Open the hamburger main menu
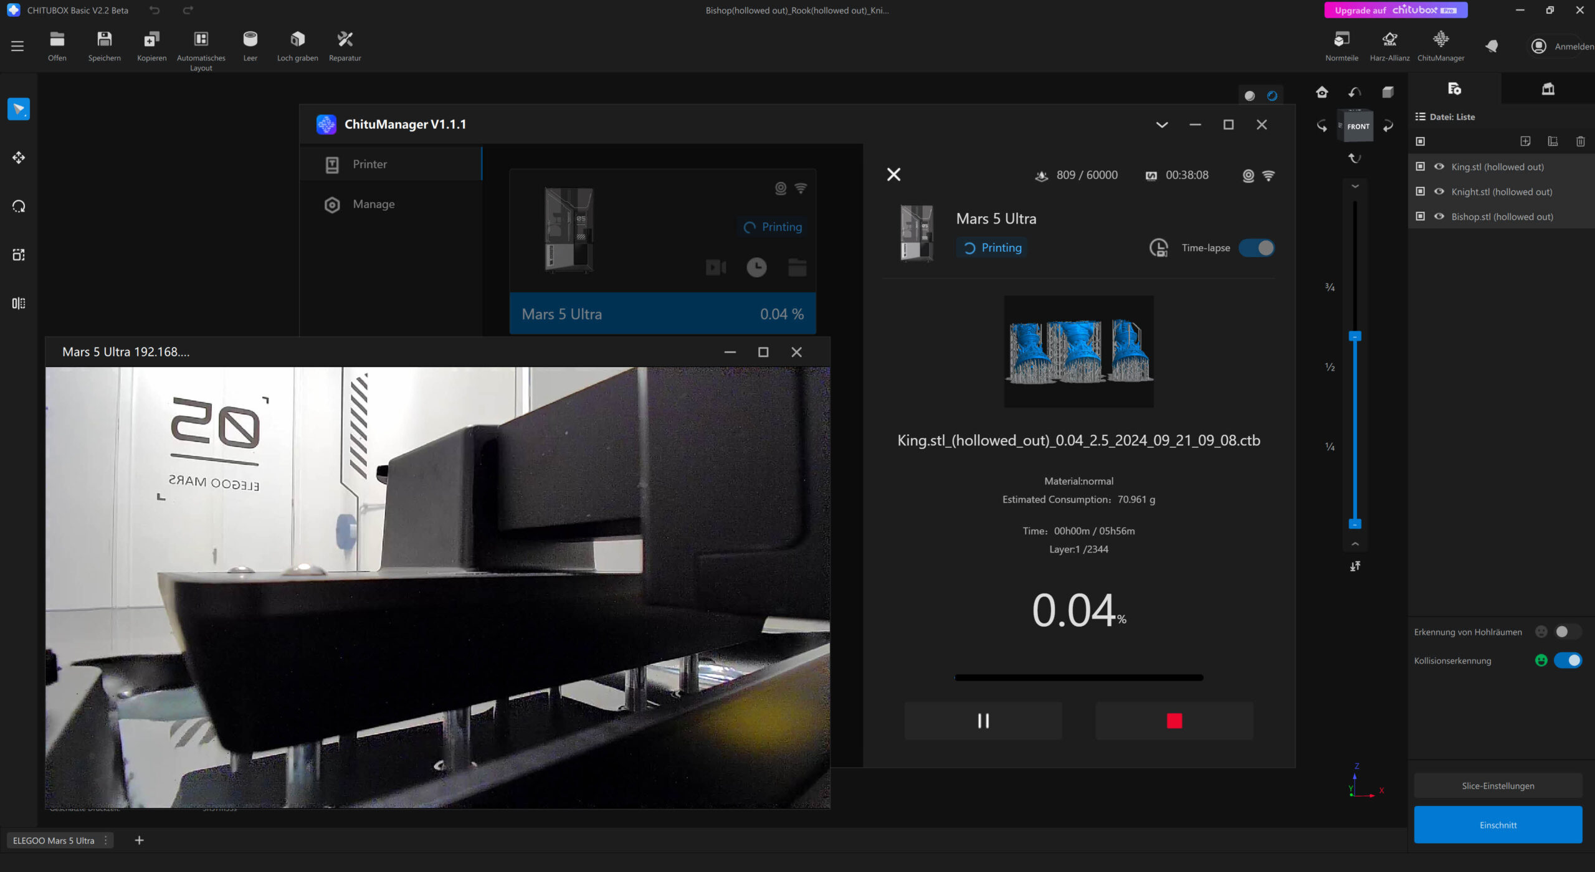This screenshot has height=872, width=1595. pyautogui.click(x=17, y=46)
